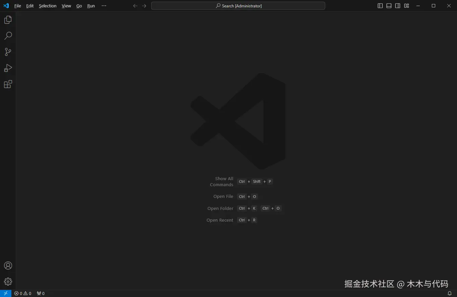Image resolution: width=457 pixels, height=297 pixels.
Task: Open the File menu
Action: [17, 6]
